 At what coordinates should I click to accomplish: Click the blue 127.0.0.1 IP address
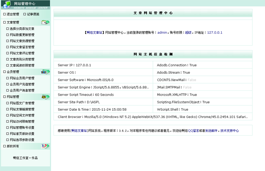click(214, 33)
